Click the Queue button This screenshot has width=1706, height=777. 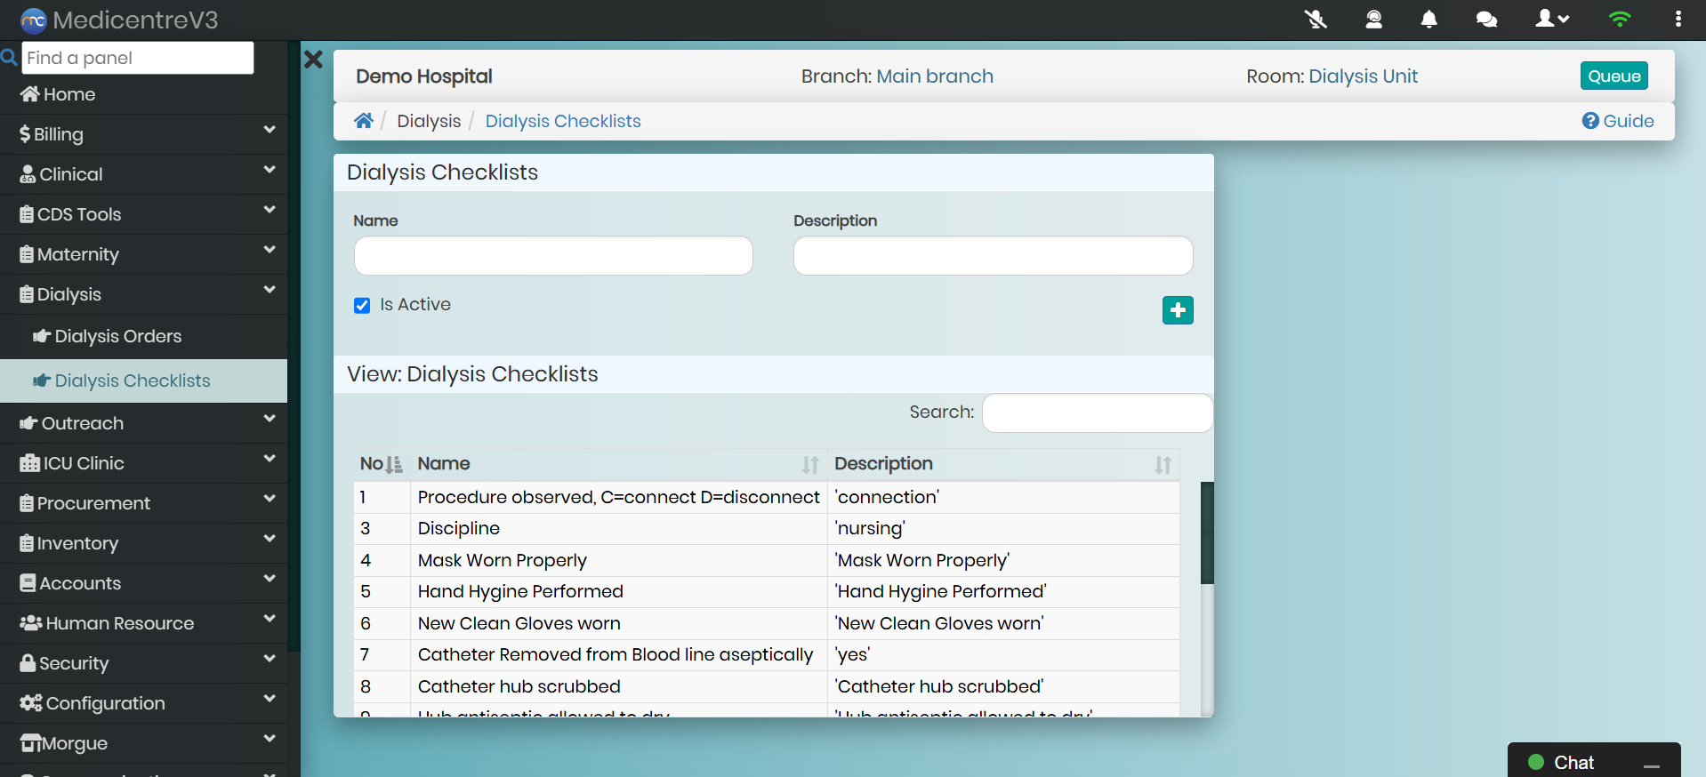click(1613, 76)
